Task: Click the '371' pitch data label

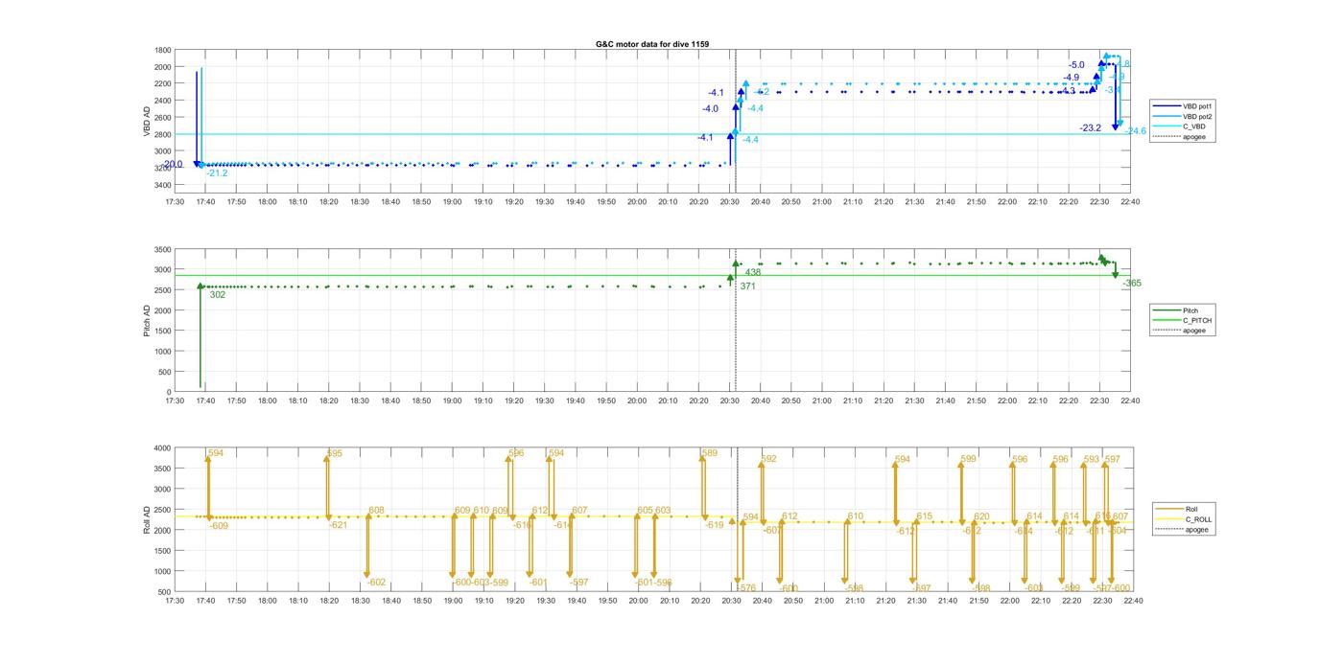Action: (x=747, y=286)
